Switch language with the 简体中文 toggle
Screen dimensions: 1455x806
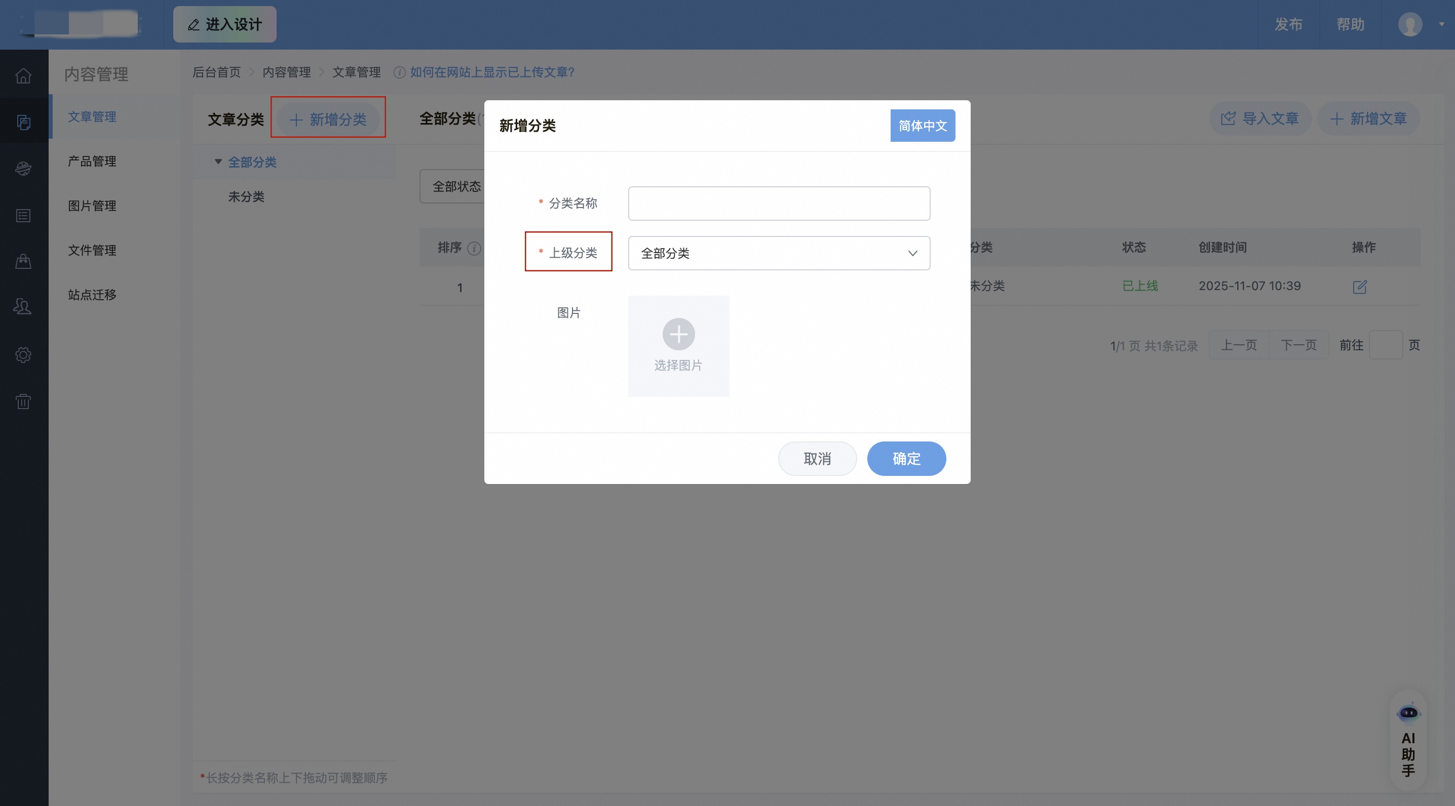click(x=922, y=125)
